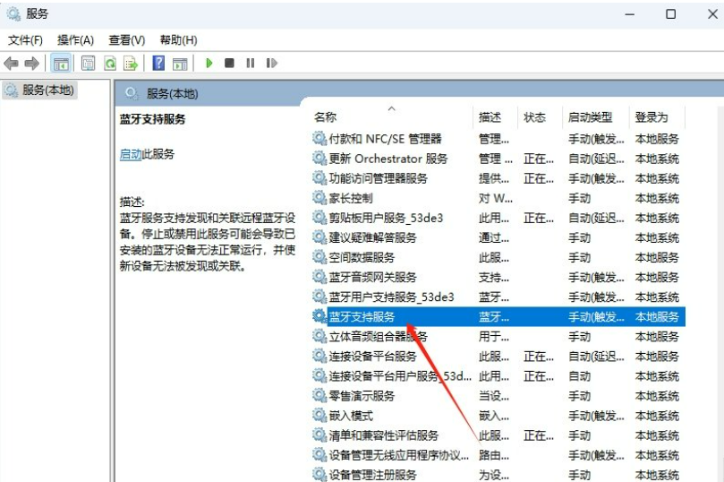Click the Refresh toolbar icon

click(110, 63)
